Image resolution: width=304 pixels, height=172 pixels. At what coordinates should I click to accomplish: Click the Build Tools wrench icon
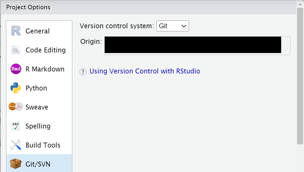coord(16,145)
